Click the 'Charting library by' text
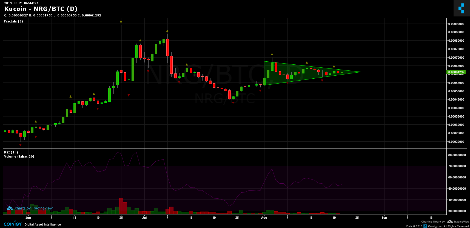The height and width of the screenshot is (228, 470). (x=433, y=222)
